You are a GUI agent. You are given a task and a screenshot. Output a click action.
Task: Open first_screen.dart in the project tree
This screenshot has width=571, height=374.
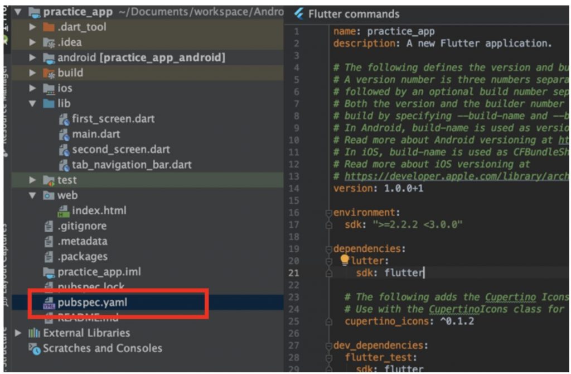click(113, 119)
